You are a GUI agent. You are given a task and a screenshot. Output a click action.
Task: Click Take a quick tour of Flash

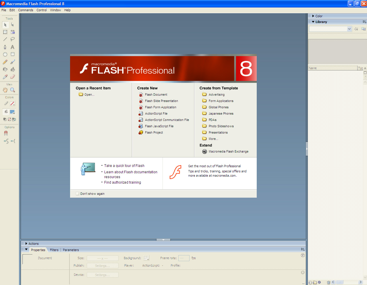124,166
